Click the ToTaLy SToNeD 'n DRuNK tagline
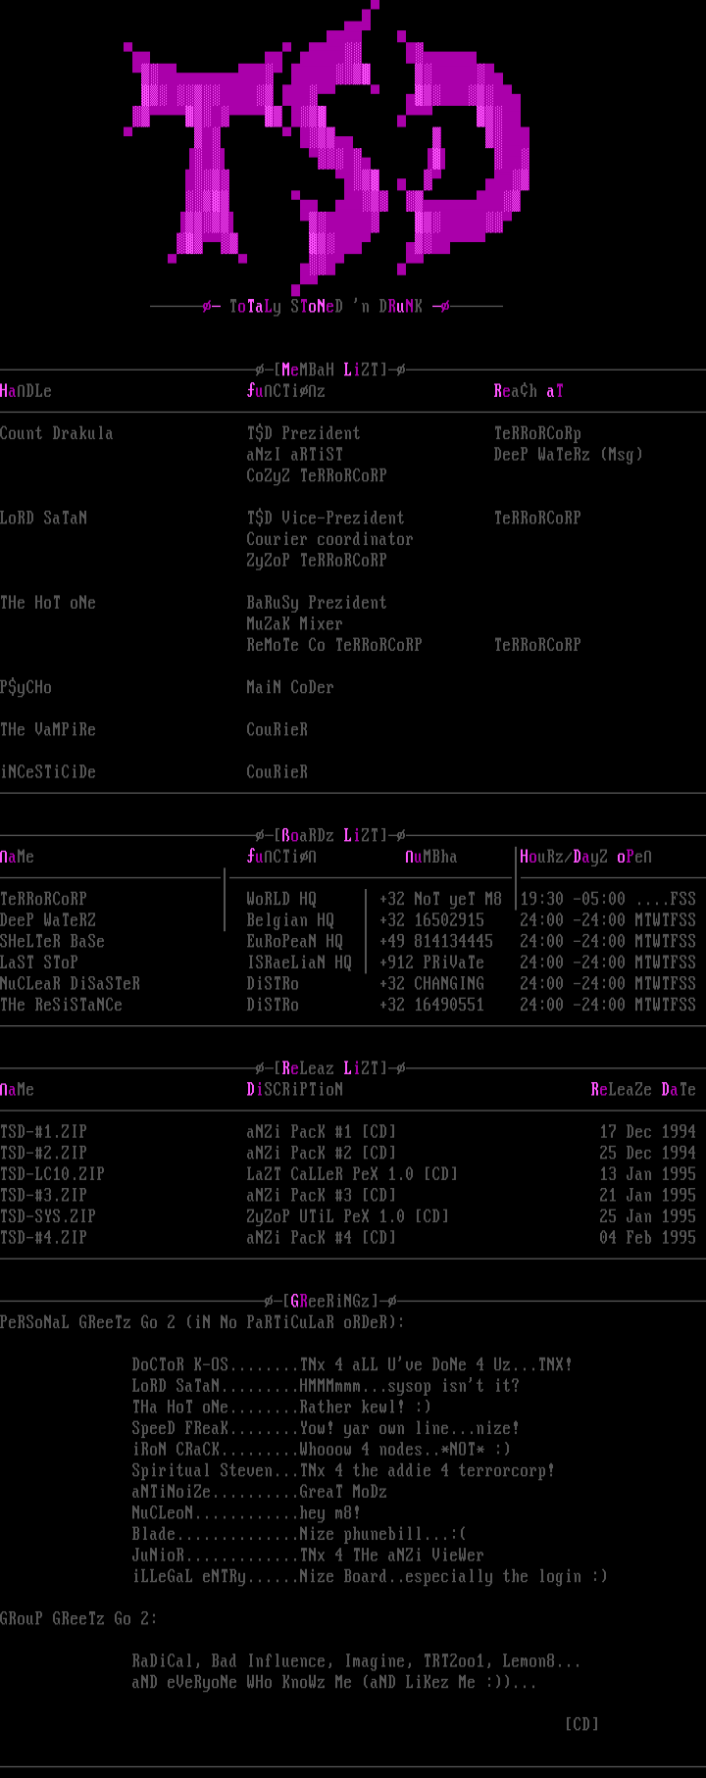The width and height of the screenshot is (706, 1778). pyautogui.click(x=326, y=307)
